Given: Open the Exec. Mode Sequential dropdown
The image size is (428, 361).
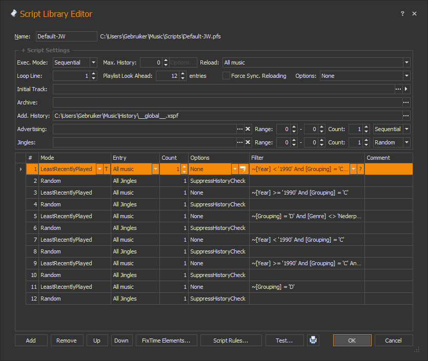Looking at the screenshot, I should coord(93,62).
